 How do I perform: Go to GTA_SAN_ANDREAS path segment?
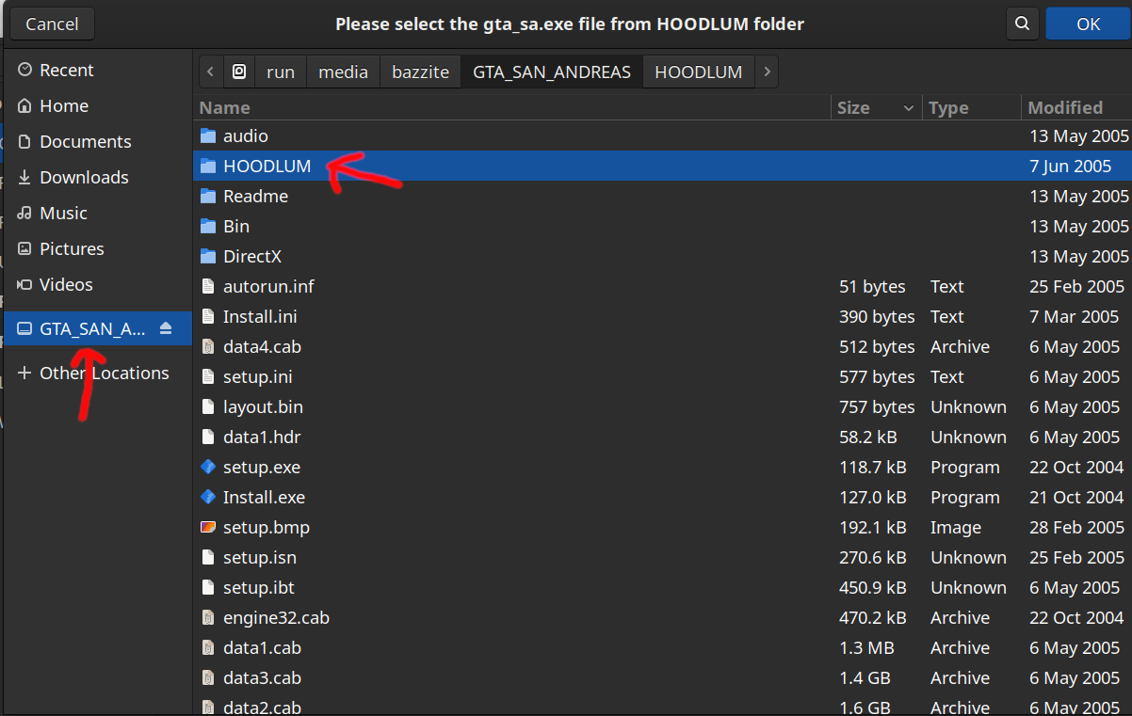[x=552, y=72]
